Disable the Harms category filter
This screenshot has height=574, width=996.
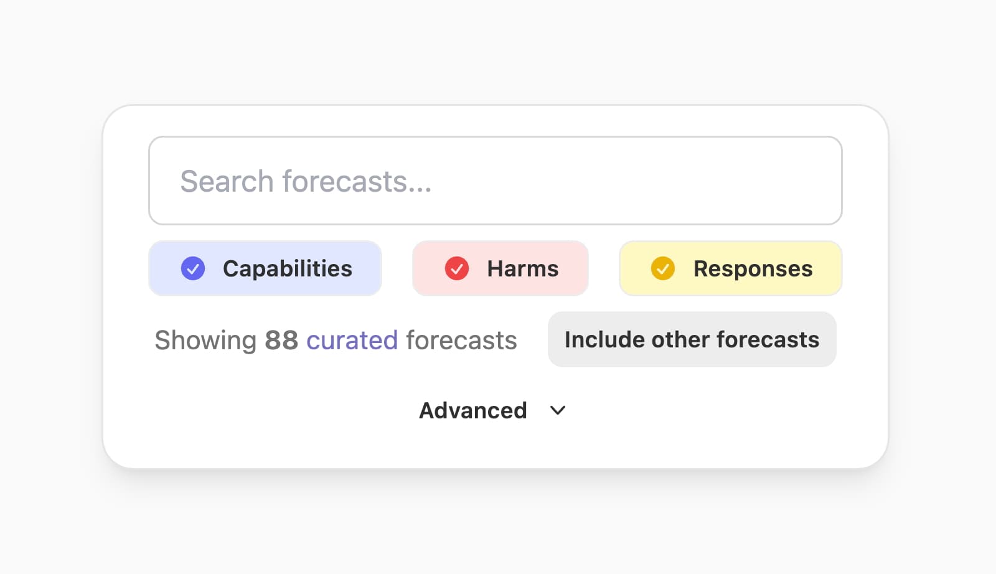(x=500, y=268)
